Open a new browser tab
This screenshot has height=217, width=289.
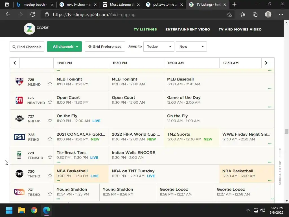coord(234,5)
